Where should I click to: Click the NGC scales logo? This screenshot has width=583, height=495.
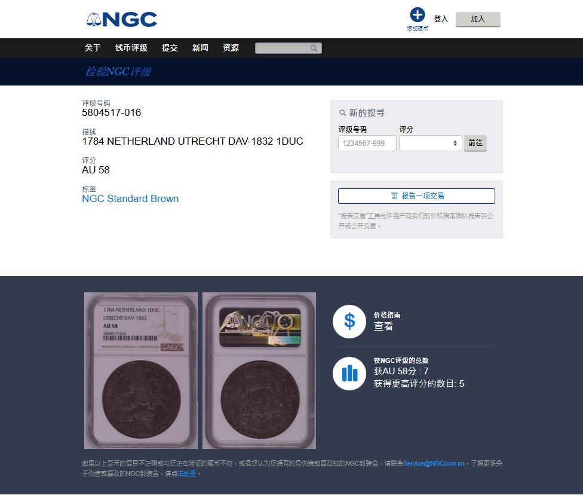(x=122, y=19)
